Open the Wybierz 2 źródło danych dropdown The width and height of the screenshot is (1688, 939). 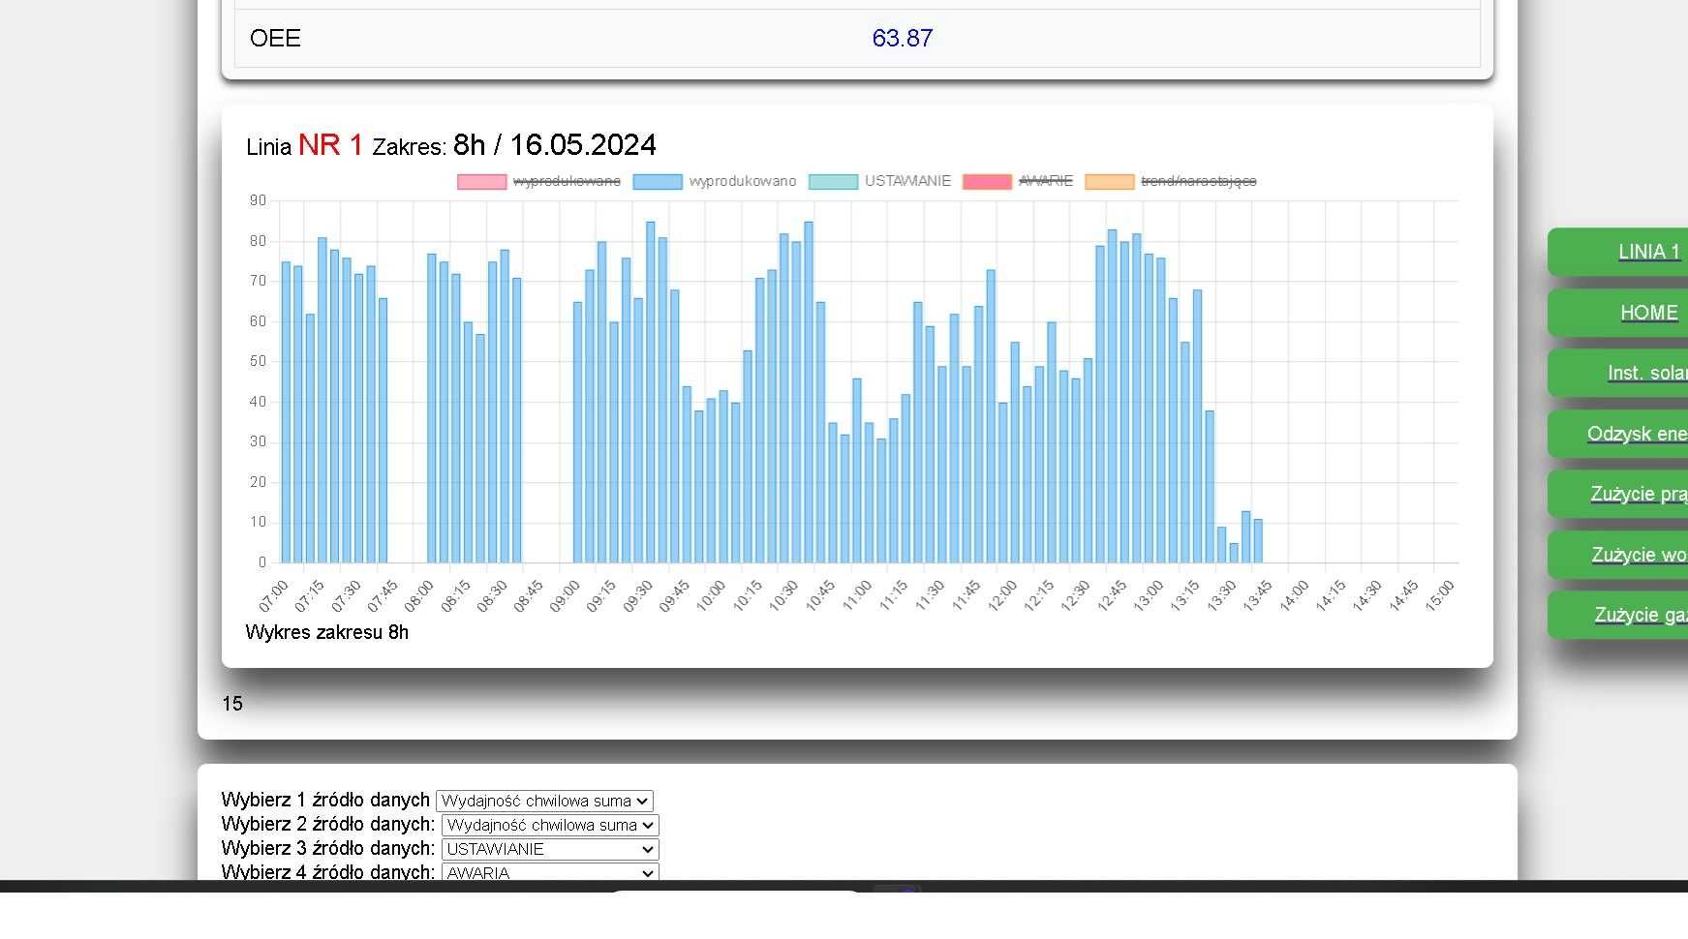[x=550, y=825]
